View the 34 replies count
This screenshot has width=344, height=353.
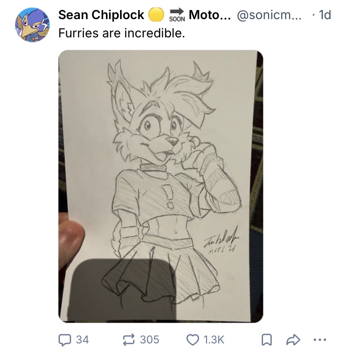click(x=82, y=340)
